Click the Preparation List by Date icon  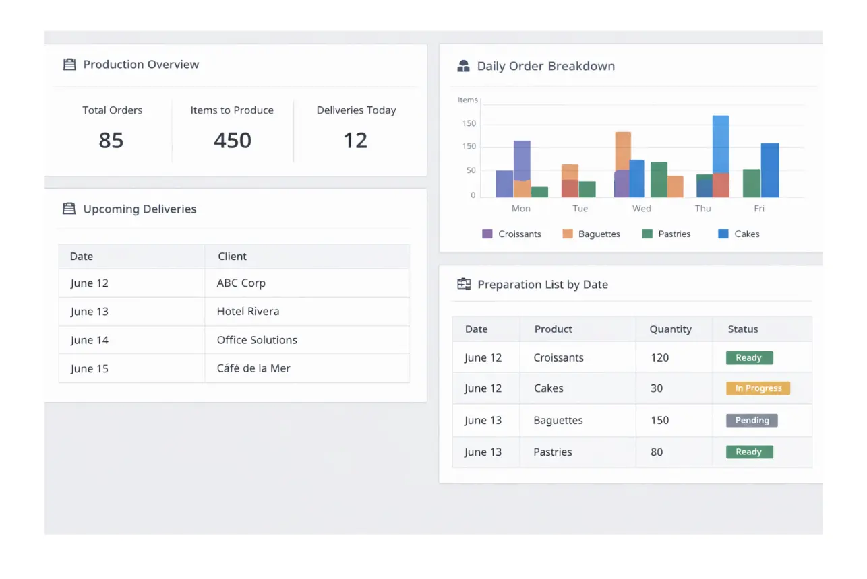[x=464, y=284]
